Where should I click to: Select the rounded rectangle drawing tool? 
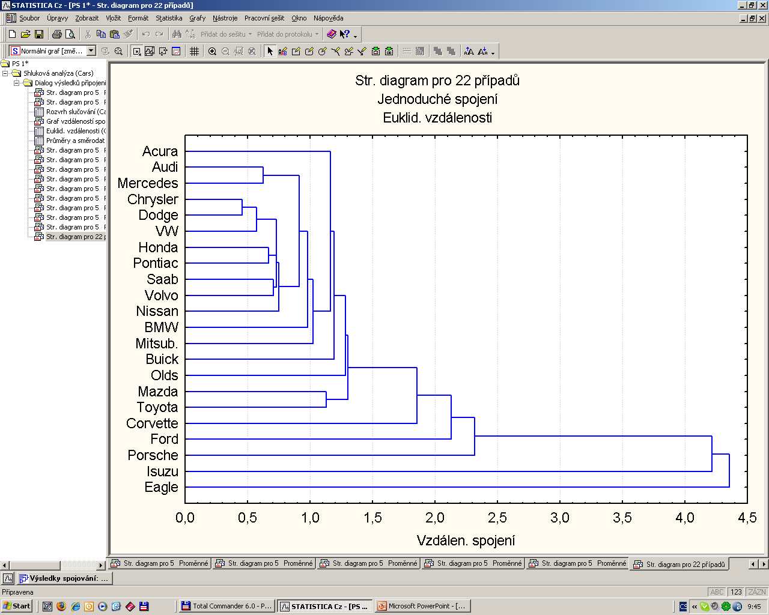pyautogui.click(x=309, y=51)
